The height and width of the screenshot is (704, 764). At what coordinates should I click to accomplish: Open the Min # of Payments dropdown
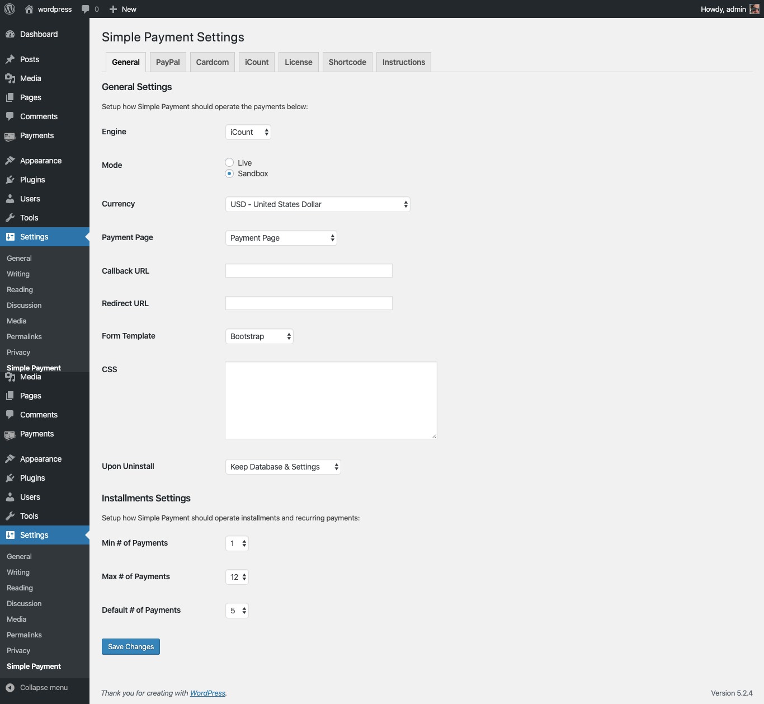(237, 543)
